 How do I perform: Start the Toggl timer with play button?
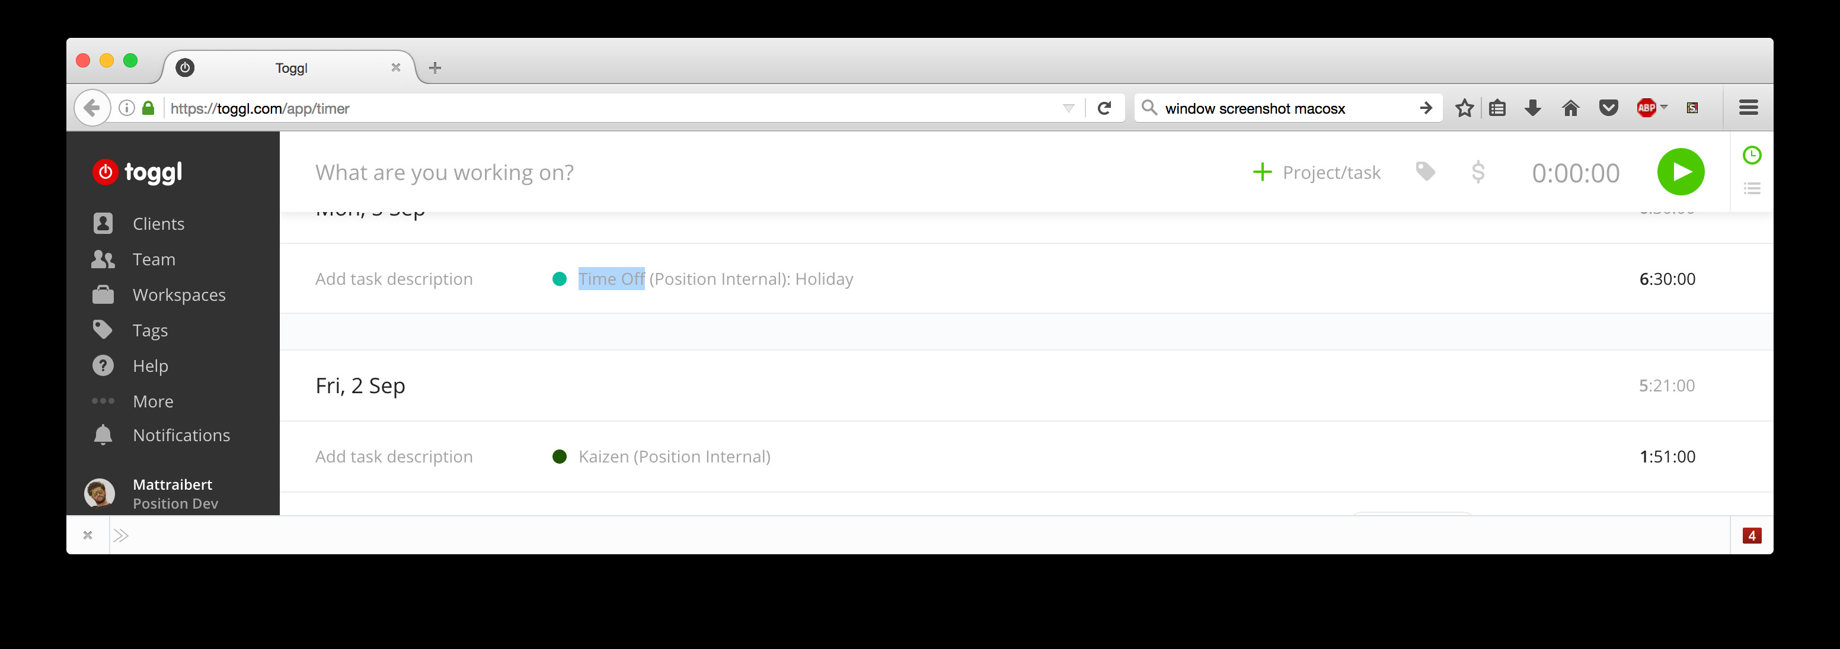1680,172
